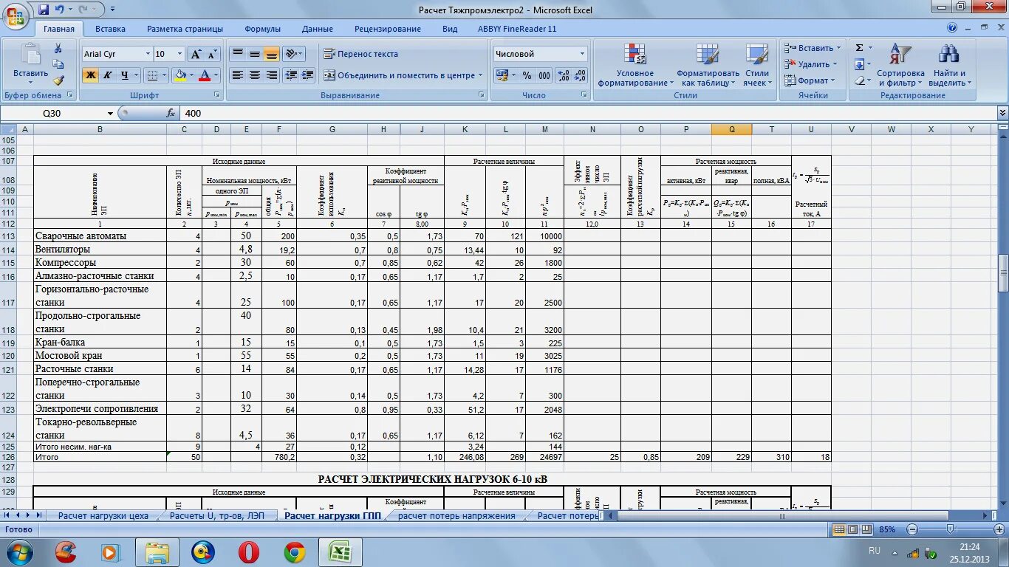
Task: Open number format dropdown (Числовой)
Action: [583, 54]
